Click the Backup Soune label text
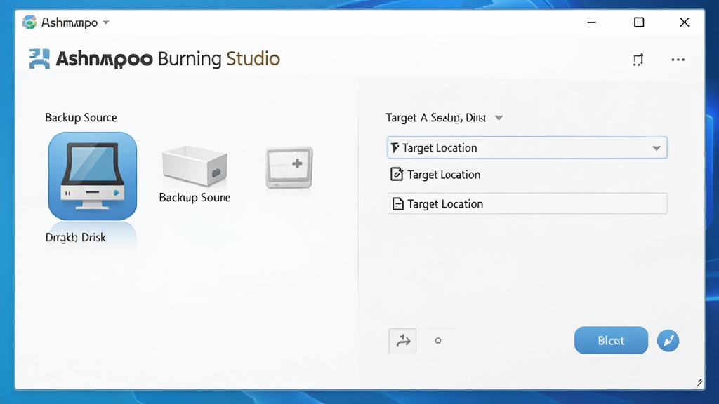Image resolution: width=719 pixels, height=404 pixels. pos(195,197)
